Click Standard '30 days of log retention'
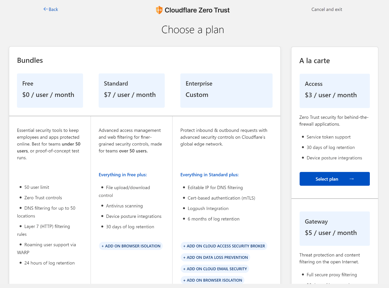 pyautogui.click(x=130, y=227)
